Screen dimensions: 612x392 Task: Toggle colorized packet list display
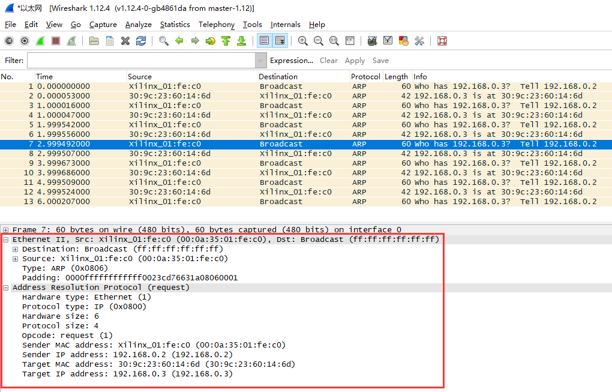pos(264,40)
